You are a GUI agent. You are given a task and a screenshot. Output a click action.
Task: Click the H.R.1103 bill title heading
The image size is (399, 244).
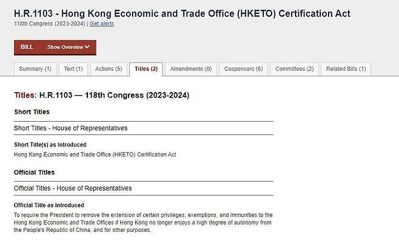182,13
